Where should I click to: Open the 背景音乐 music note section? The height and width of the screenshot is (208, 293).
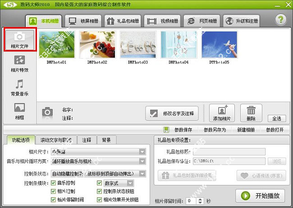pyautogui.click(x=20, y=88)
